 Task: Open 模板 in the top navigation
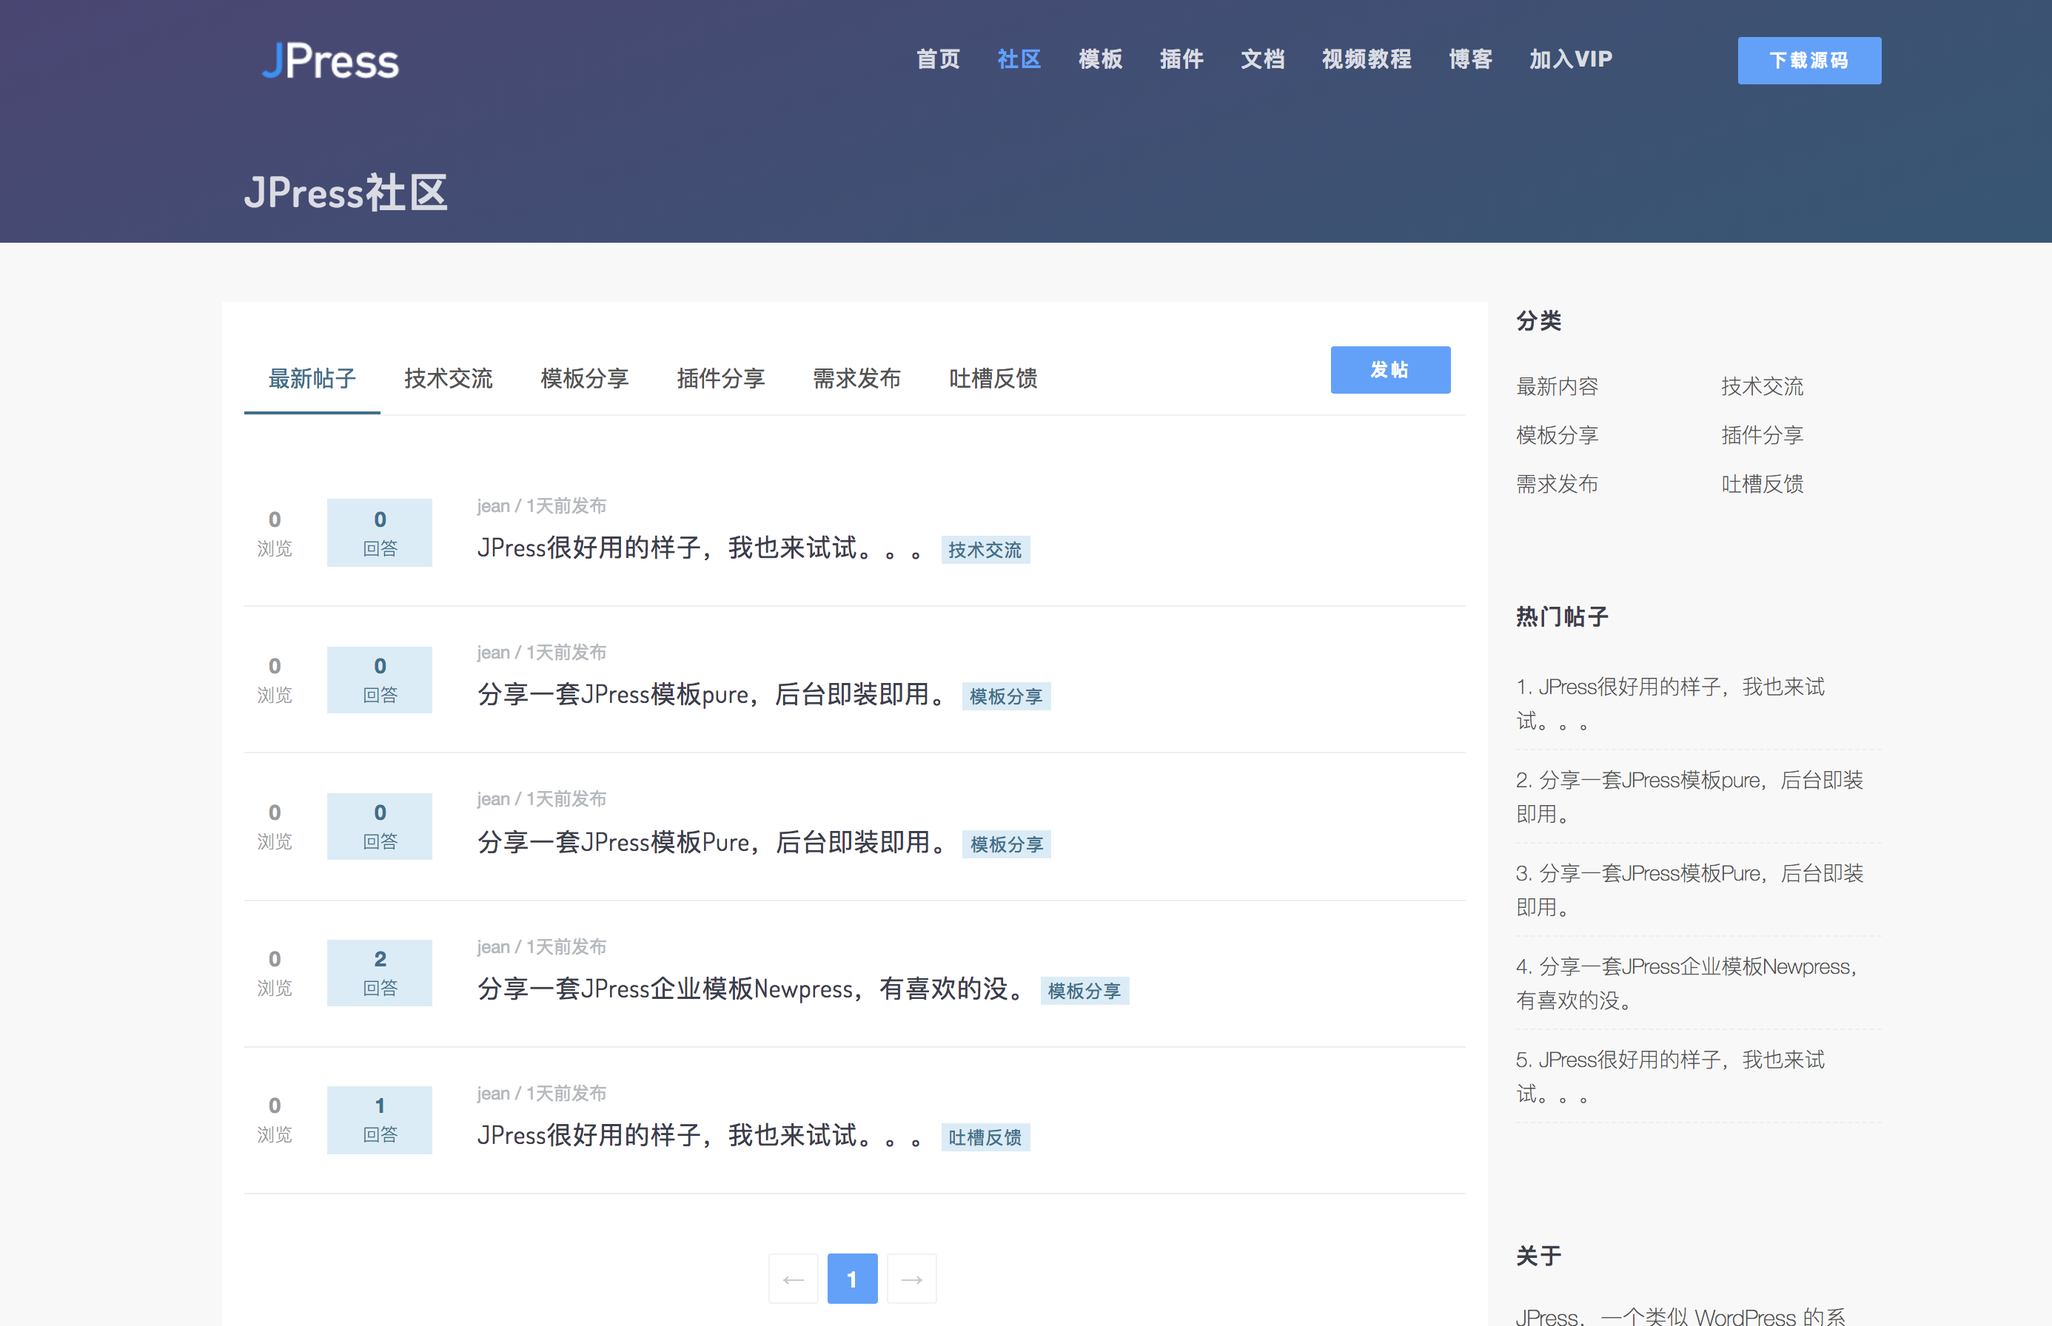coord(1100,58)
